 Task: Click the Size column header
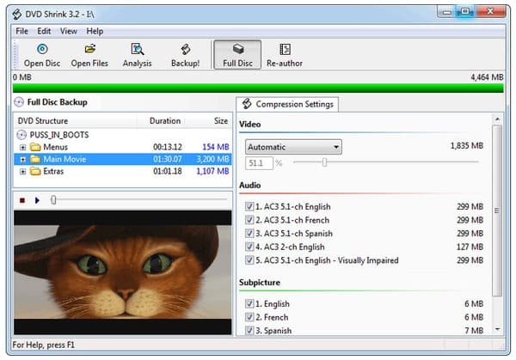pos(211,121)
